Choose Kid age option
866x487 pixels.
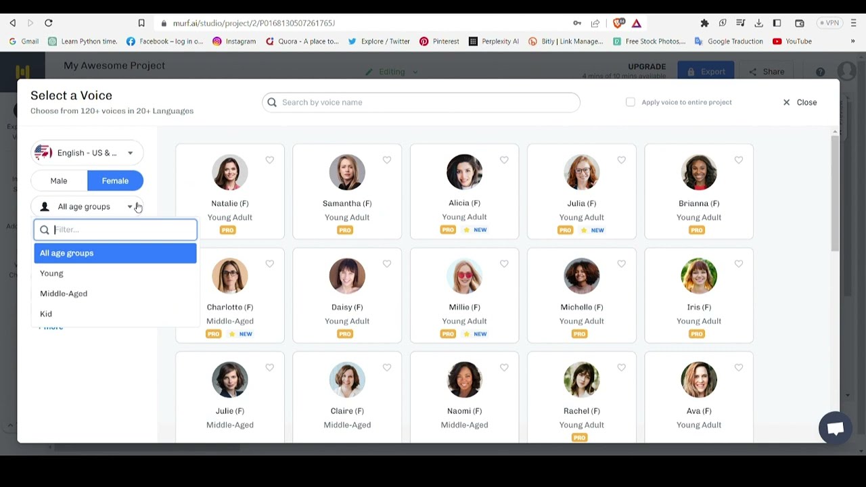(x=115, y=314)
